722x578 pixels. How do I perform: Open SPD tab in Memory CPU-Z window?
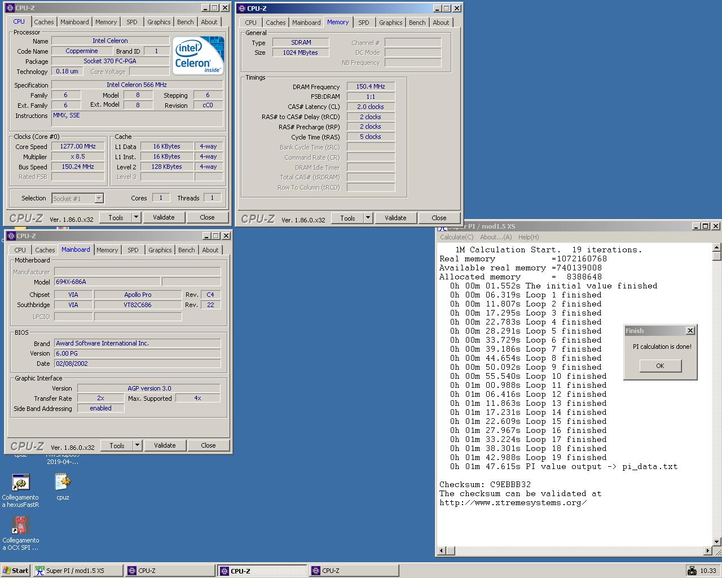(x=364, y=23)
